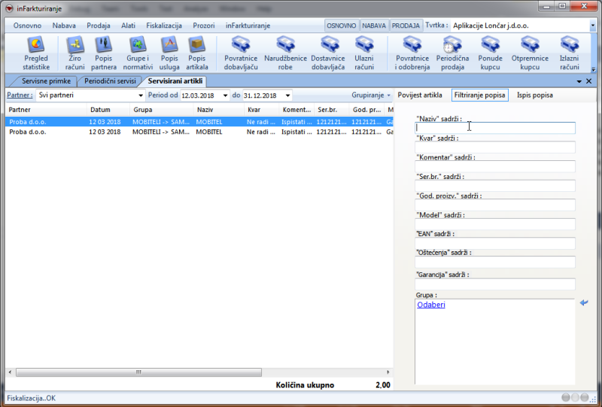
Task: Open Grupe i normativi icon
Action: tap(138, 53)
